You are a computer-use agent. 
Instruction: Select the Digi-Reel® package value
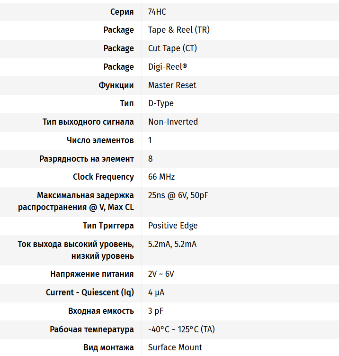coord(167,67)
